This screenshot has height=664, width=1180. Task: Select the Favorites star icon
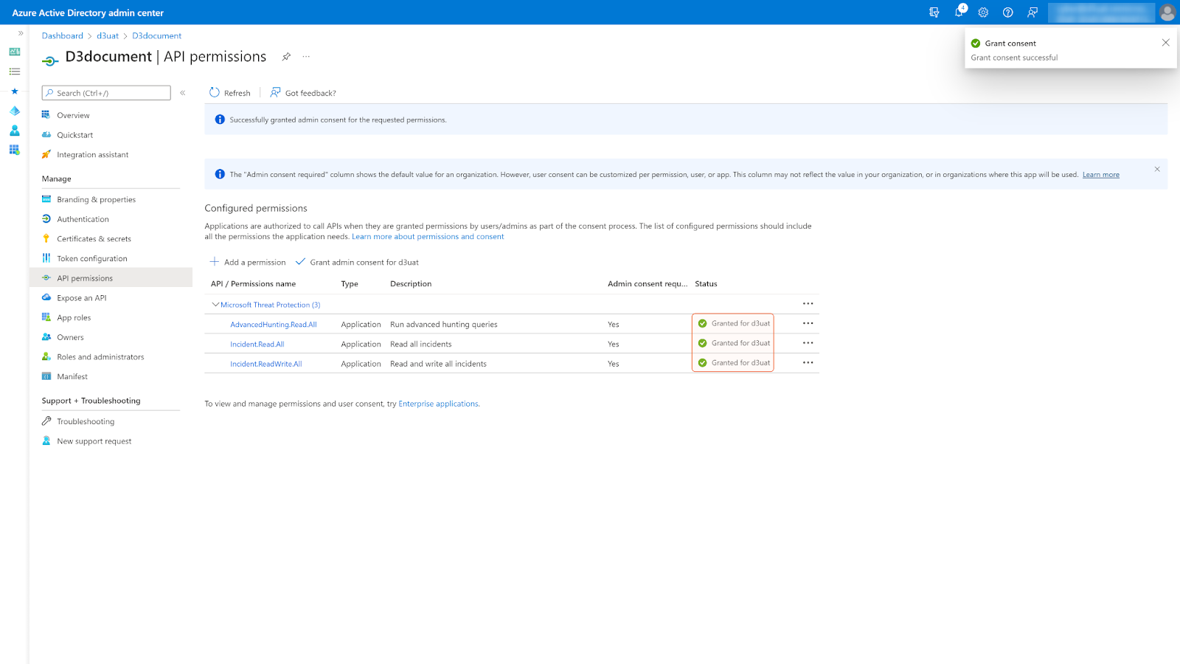14,91
